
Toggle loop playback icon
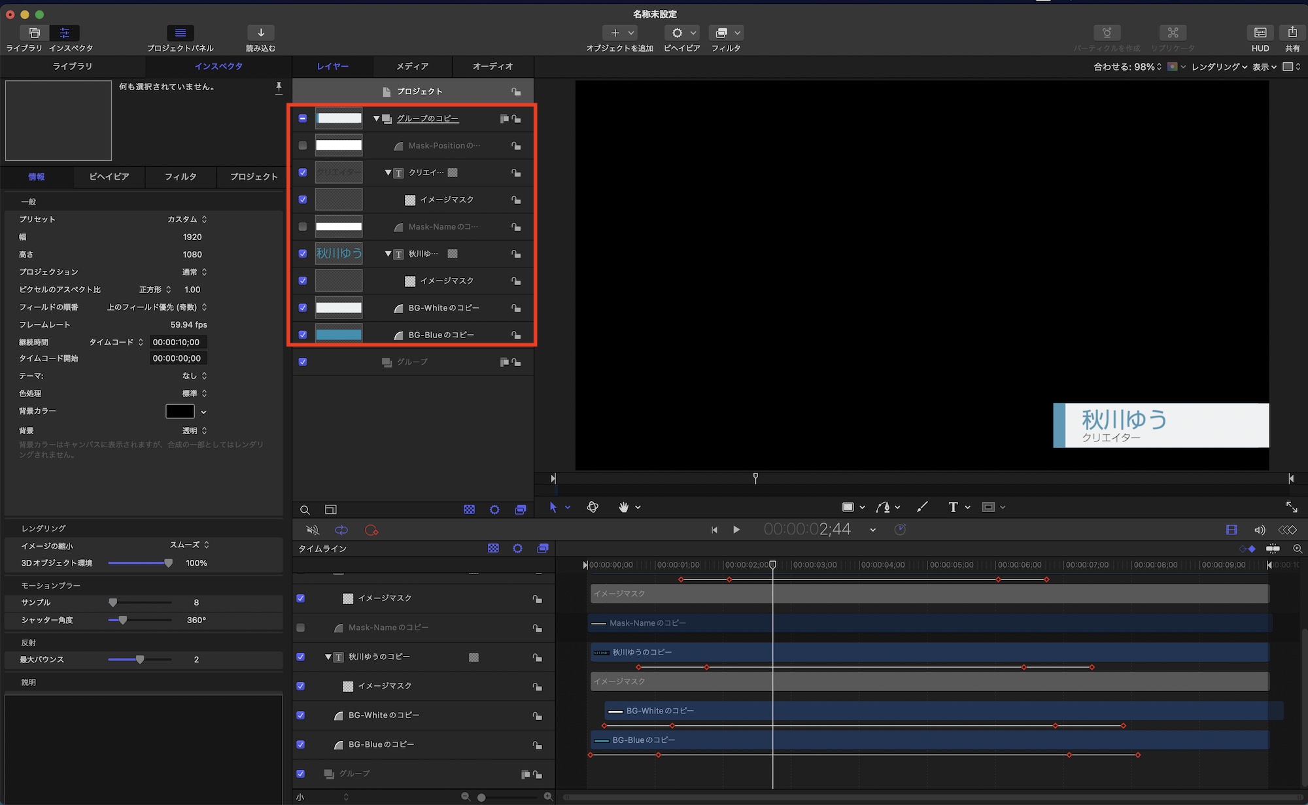[x=341, y=530]
